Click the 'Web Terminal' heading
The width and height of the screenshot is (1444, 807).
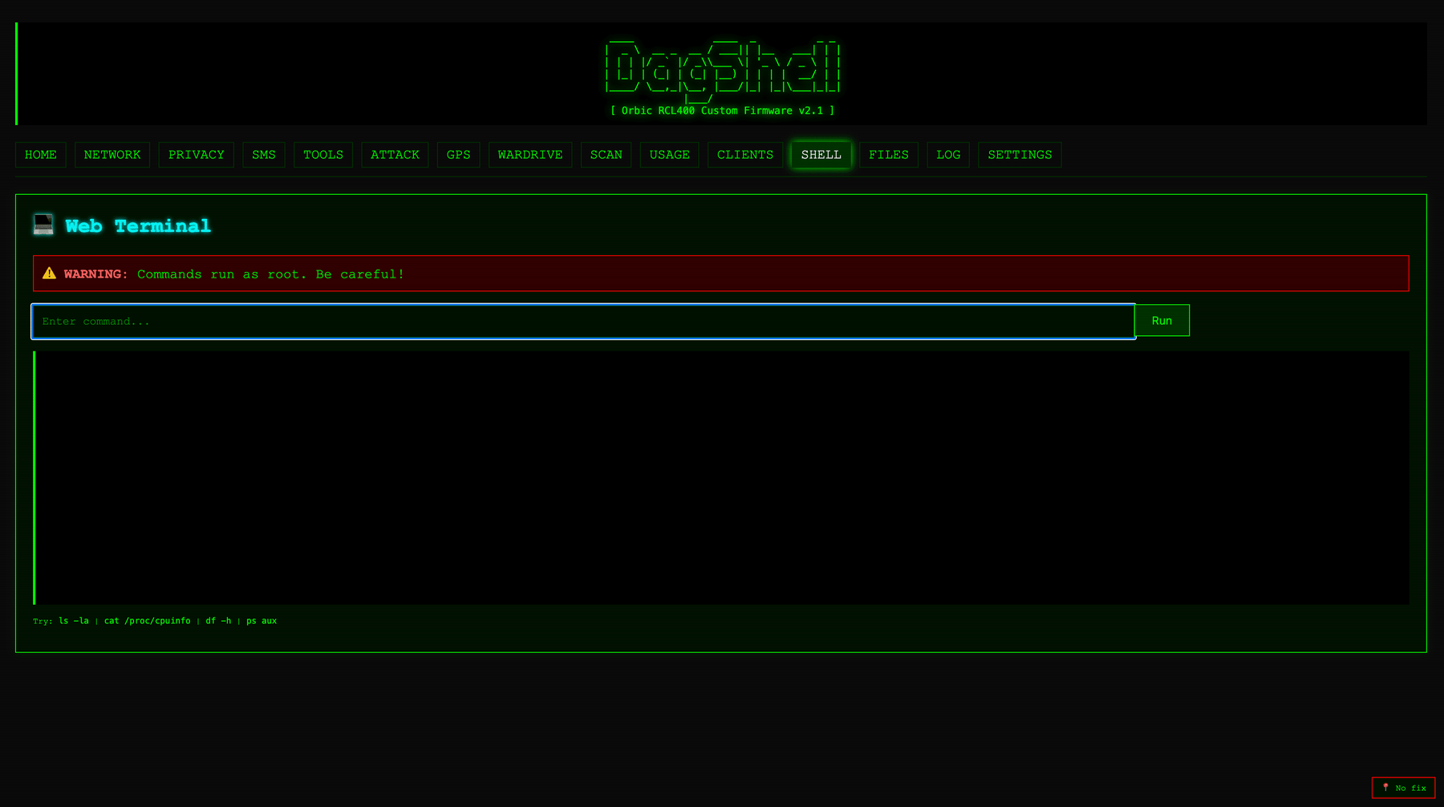pos(138,226)
